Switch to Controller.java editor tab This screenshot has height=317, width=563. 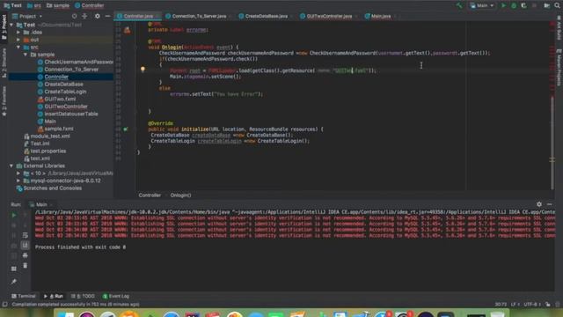[138, 16]
